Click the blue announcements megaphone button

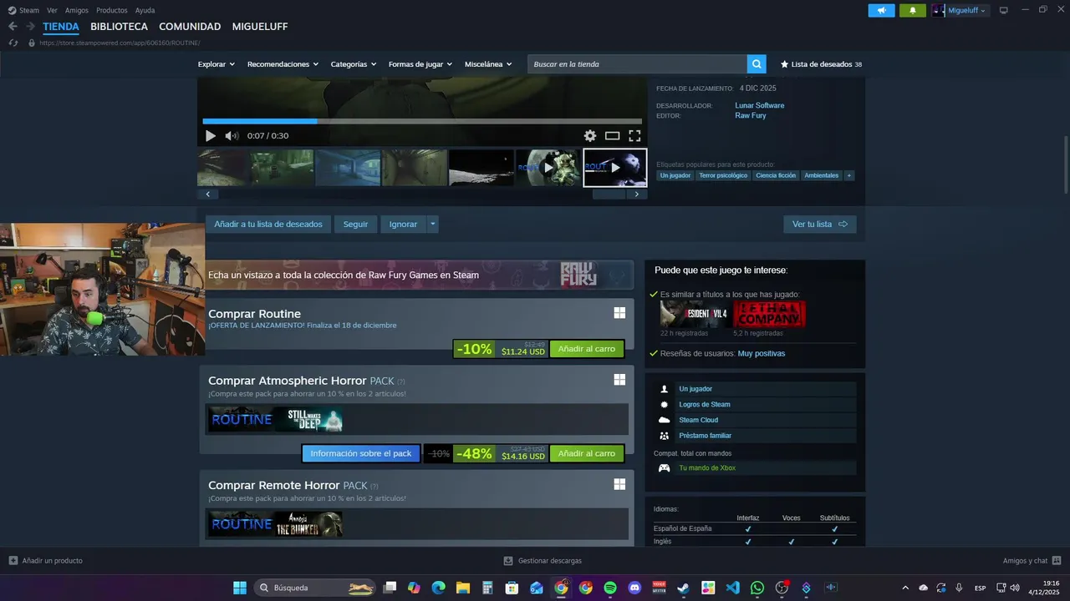[881, 10]
